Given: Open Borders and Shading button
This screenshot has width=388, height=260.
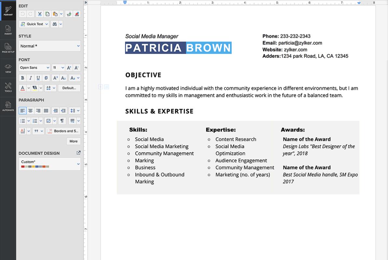Looking at the screenshot, I should (63, 131).
